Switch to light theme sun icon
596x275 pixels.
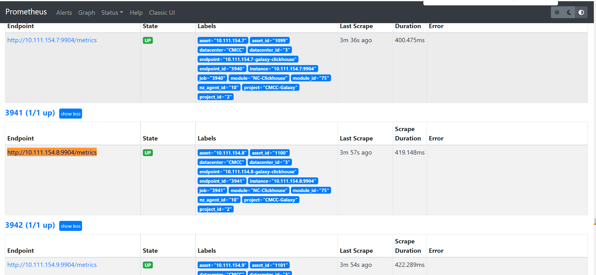(557, 13)
